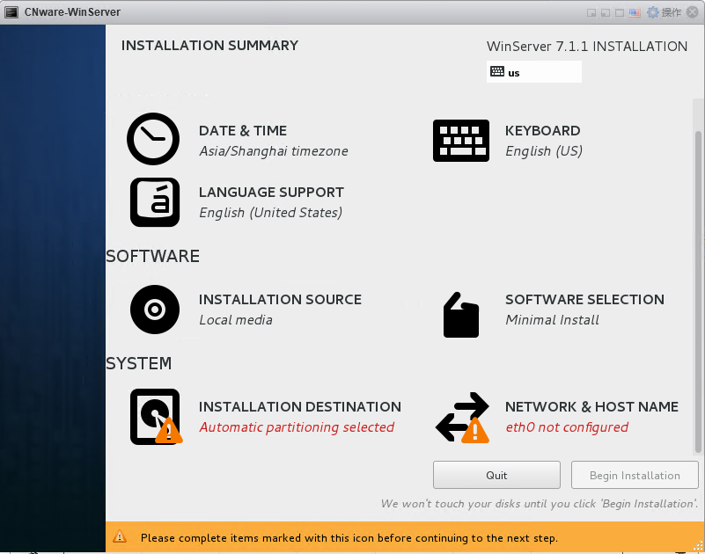Screen dimensions: 705x554
Task: Open the 操作 gear menu
Action: point(664,12)
